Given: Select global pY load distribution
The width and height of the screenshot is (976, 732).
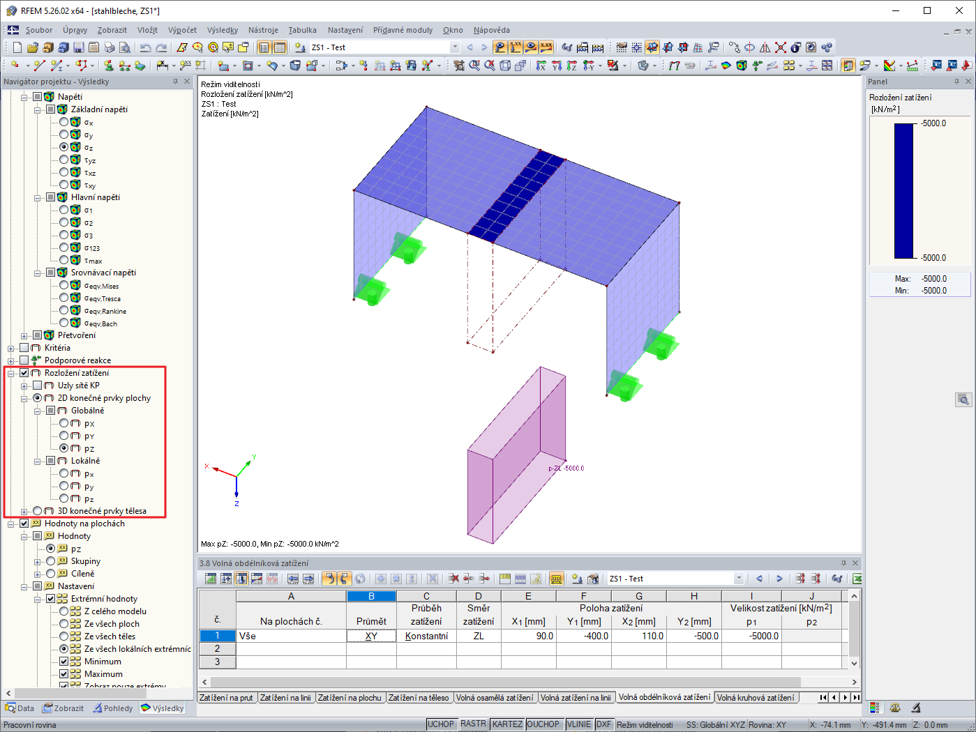Looking at the screenshot, I should [x=64, y=436].
